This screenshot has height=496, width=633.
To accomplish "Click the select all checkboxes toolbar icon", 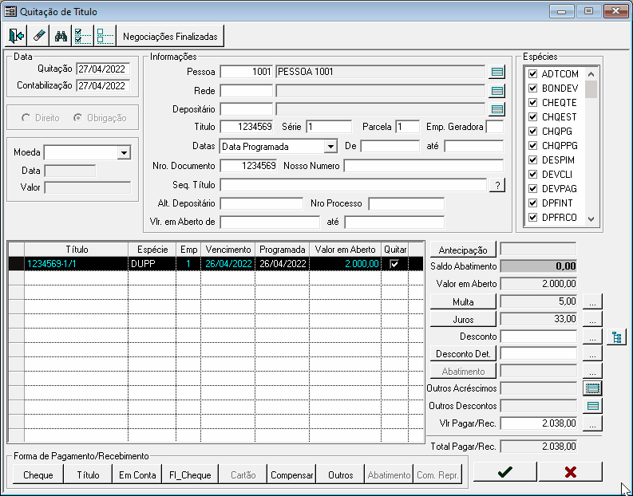I will [x=83, y=37].
